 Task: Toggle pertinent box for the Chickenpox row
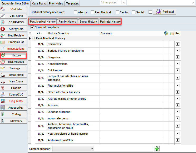pyautogui.click(x=178, y=70)
